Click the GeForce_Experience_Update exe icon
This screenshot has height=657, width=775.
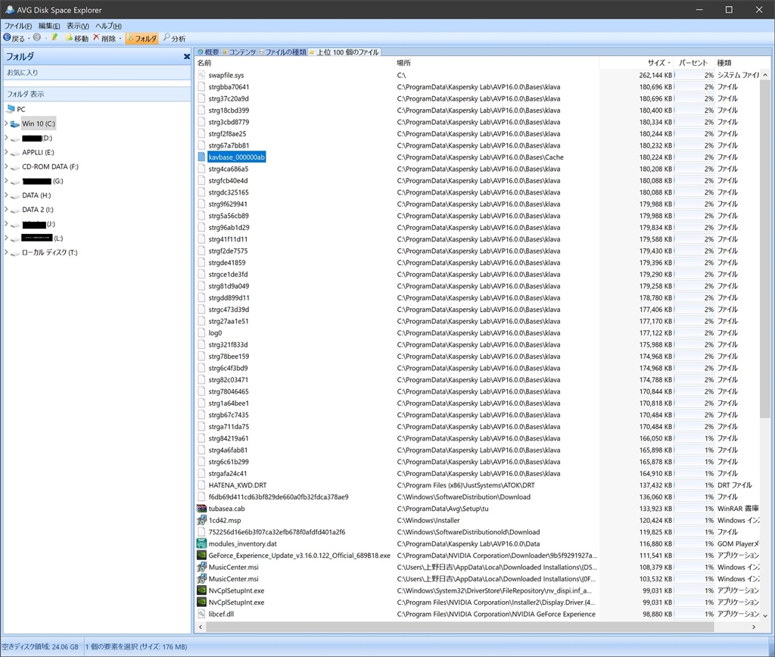click(x=201, y=556)
